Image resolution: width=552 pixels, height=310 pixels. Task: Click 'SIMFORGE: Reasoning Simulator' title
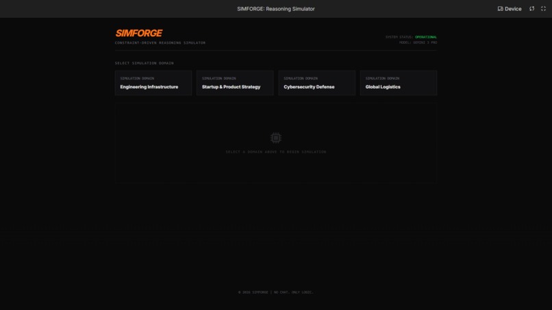coord(275,9)
